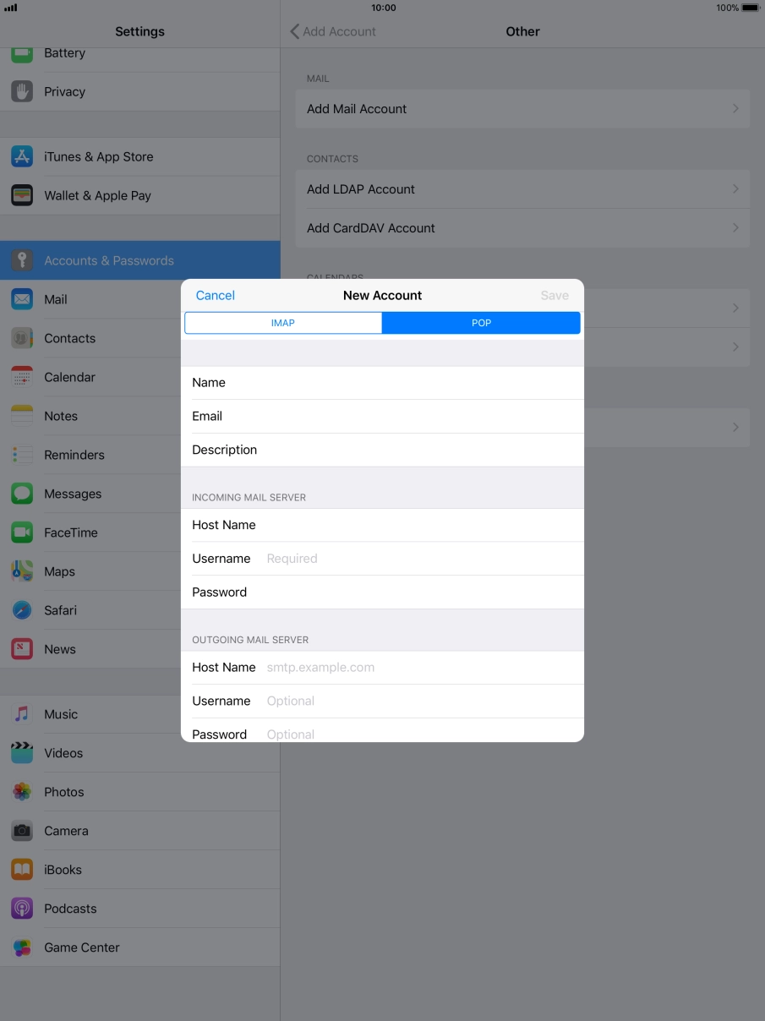Select the Safari icon in the sidebar
Screen dimensions: 765x1021
(21, 609)
